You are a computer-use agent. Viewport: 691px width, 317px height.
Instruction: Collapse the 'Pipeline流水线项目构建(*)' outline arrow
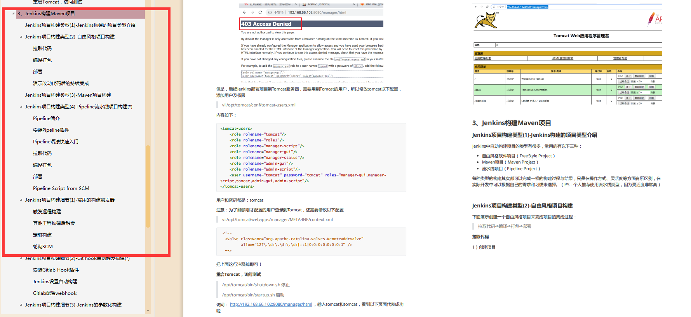click(x=21, y=107)
